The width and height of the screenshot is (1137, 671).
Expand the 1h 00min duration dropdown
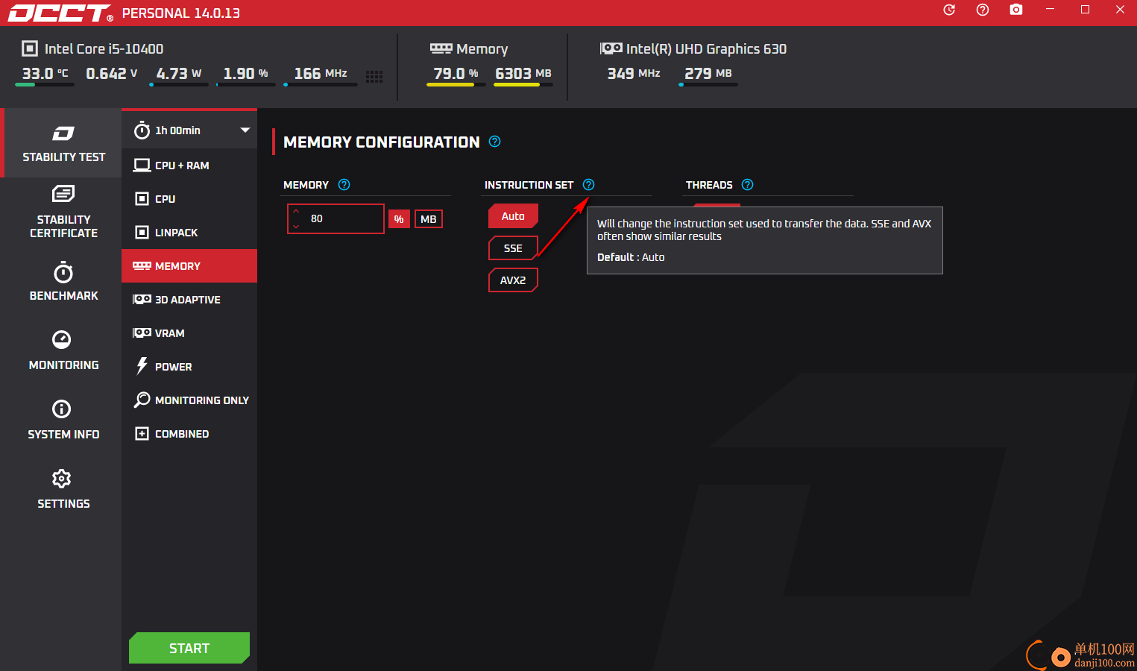click(x=189, y=130)
